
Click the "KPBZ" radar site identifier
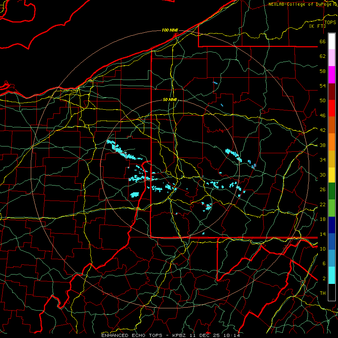[x=179, y=335]
